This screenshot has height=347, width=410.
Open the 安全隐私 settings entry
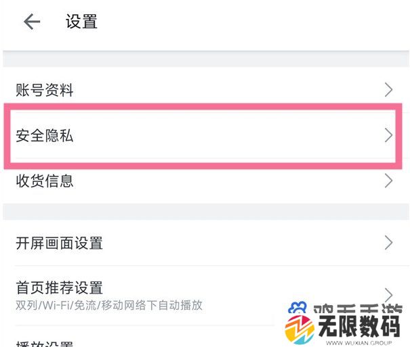[206, 136]
